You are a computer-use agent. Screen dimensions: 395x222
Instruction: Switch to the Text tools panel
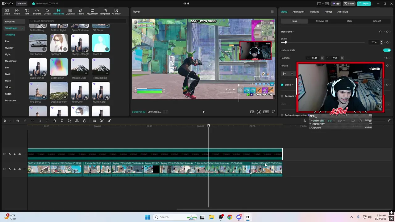27,12
